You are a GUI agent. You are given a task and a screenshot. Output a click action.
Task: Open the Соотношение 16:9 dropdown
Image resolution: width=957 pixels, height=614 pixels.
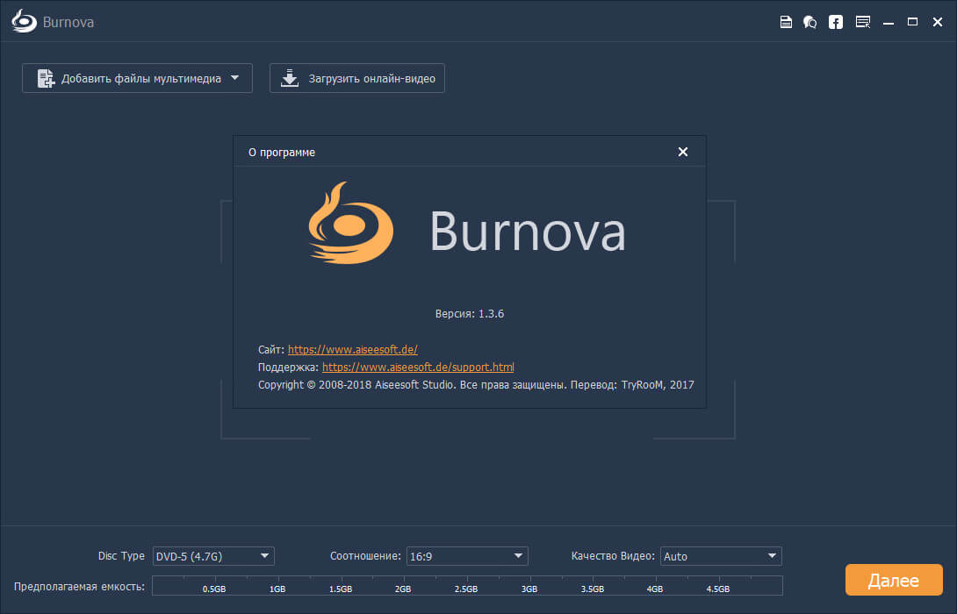467,556
